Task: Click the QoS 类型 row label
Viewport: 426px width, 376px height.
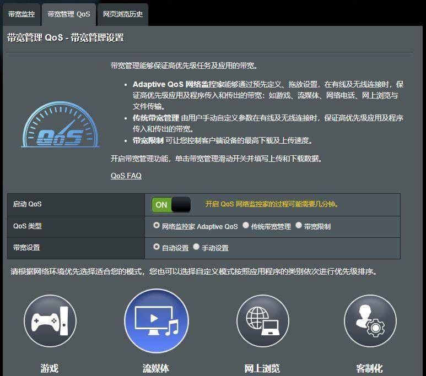Action: pos(27,226)
